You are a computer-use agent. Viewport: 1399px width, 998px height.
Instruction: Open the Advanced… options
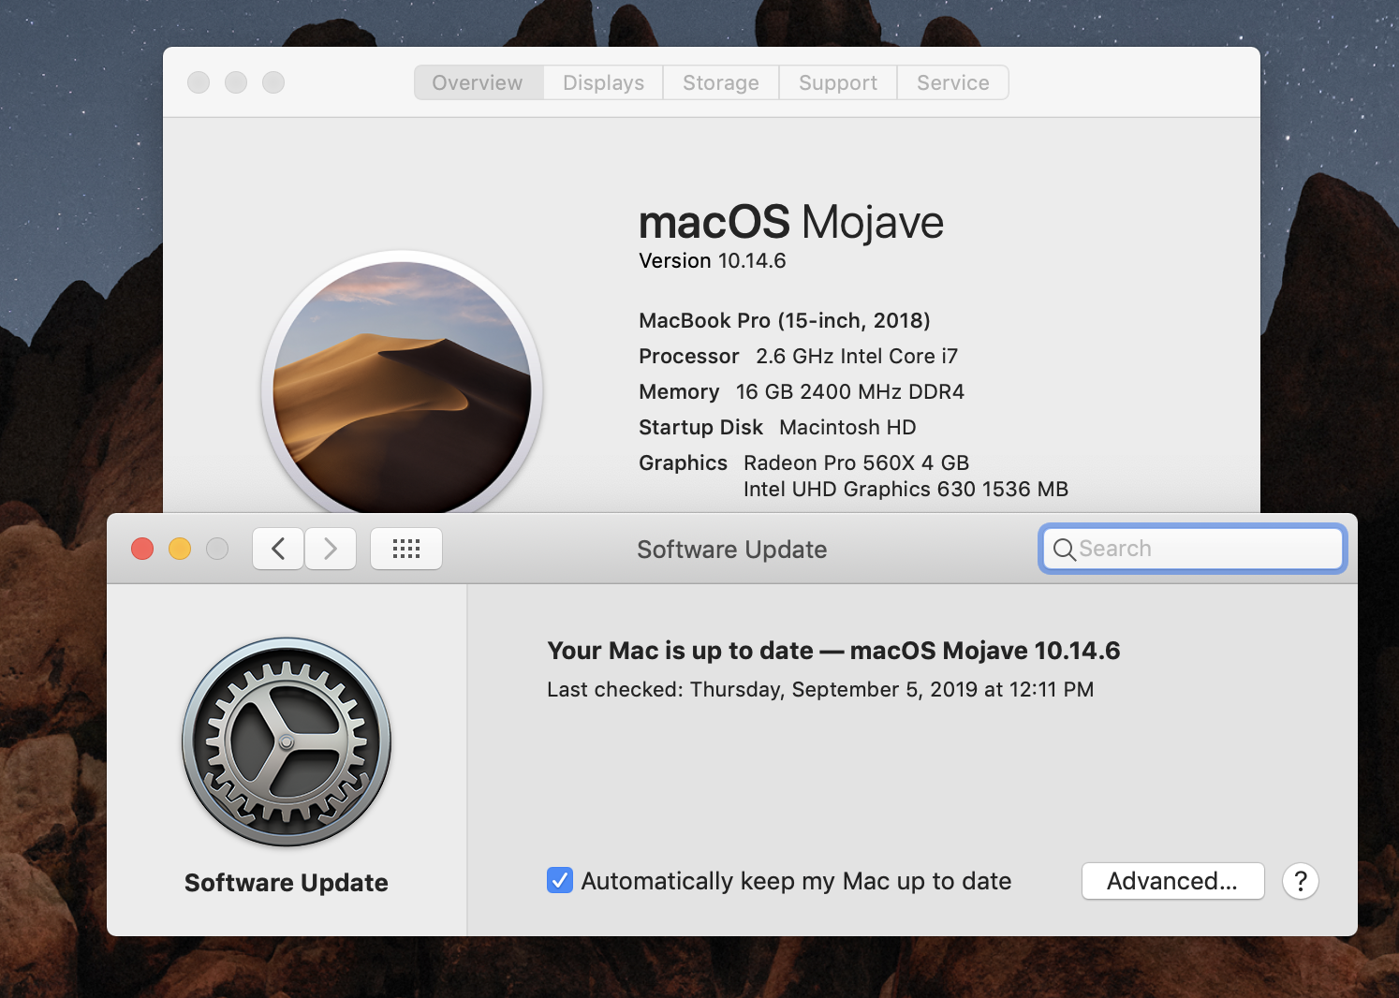[x=1172, y=881]
